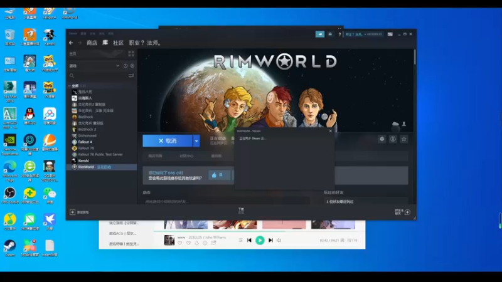The image size is (502, 282).
Task: Open the playlist queue icon in music player
Action: [x=352, y=240]
